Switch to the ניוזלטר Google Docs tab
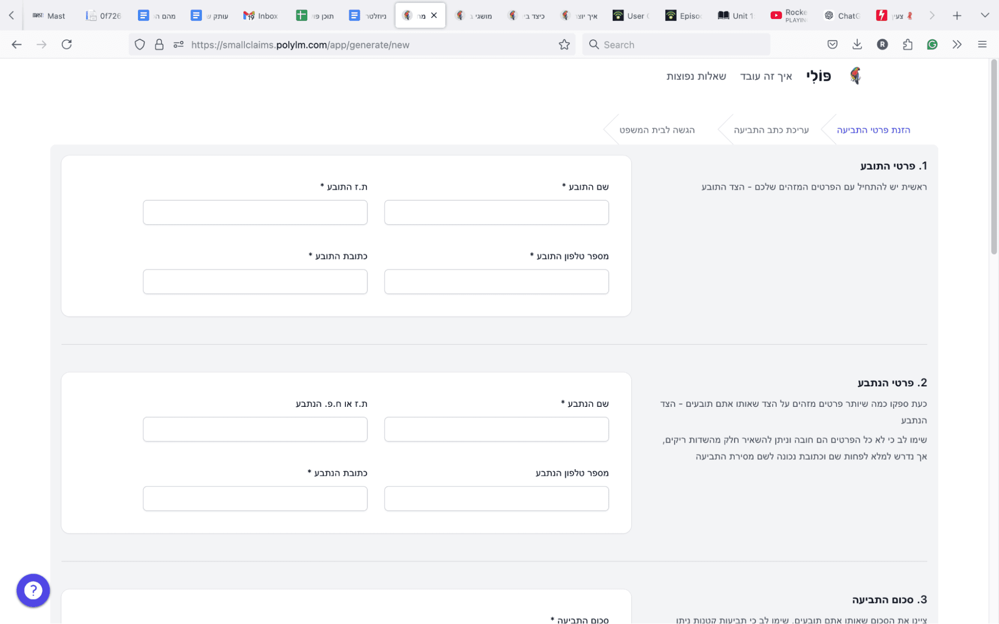This screenshot has width=999, height=624. click(367, 15)
